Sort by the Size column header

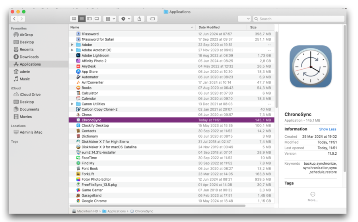pos(260,27)
